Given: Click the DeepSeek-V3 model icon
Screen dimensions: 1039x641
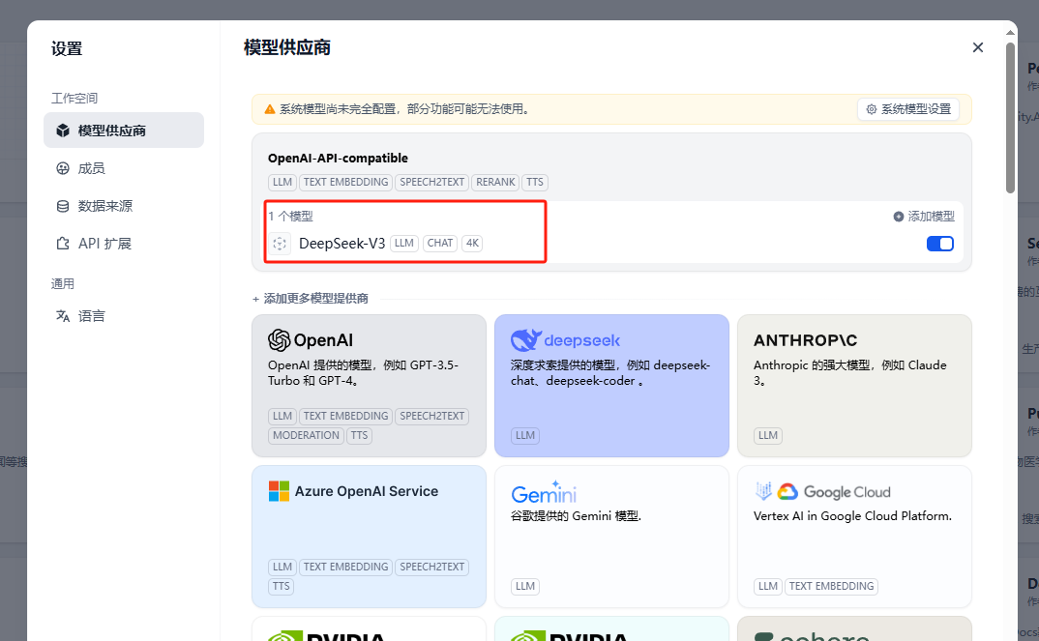Looking at the screenshot, I should pyautogui.click(x=280, y=244).
